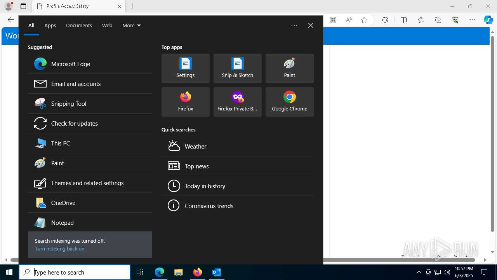Open Settings tile in Top apps
The height and width of the screenshot is (280, 497).
[186, 68]
